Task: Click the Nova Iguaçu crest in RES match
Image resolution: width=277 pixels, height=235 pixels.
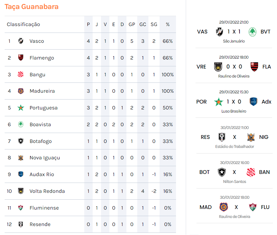Action: coord(251,137)
